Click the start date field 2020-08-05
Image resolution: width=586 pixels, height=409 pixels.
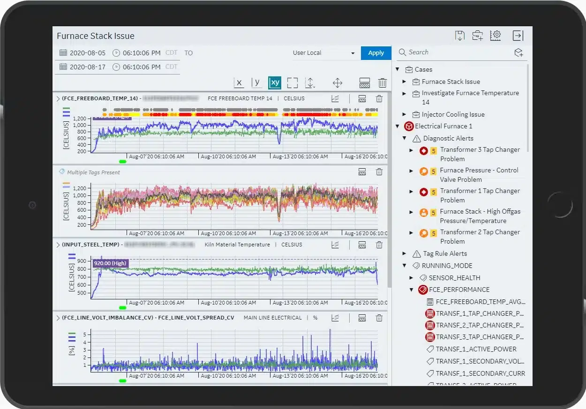(88, 53)
